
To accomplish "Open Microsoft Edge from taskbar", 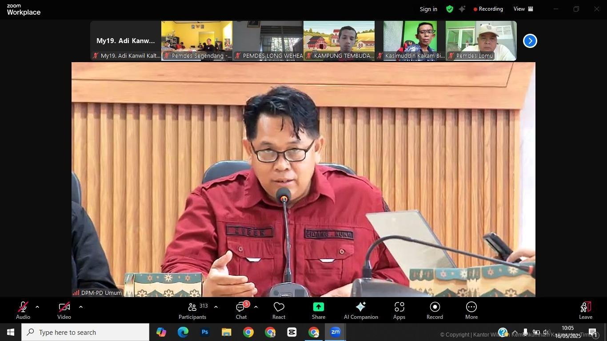I will [x=183, y=332].
